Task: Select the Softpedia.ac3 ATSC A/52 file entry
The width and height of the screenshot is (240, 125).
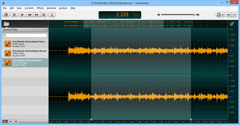Action: click(25, 63)
